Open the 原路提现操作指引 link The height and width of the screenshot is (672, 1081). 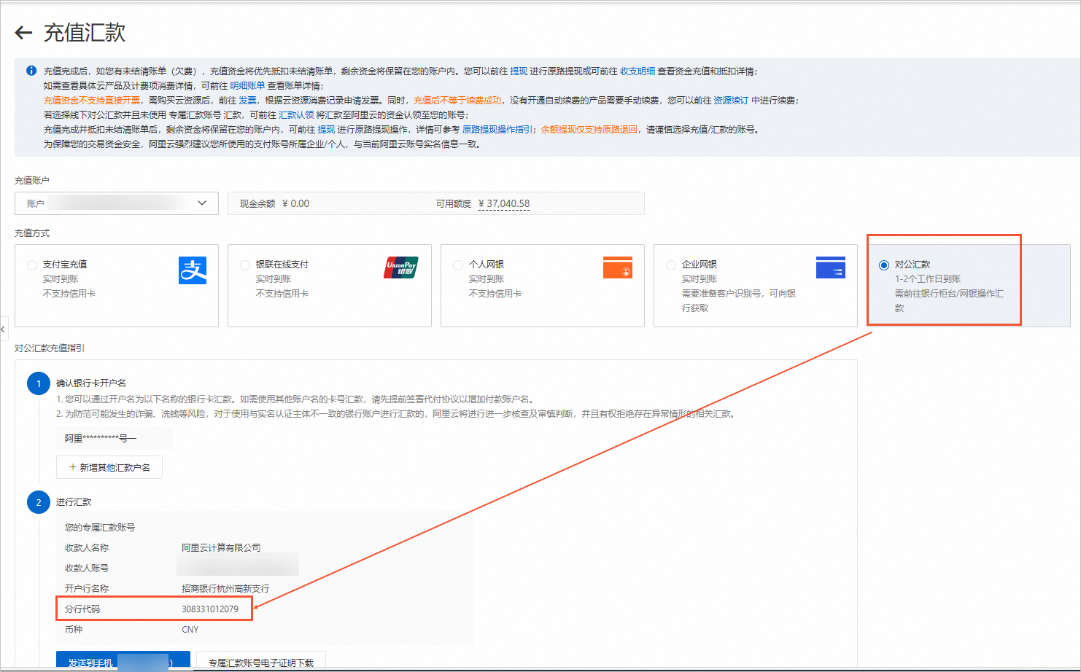[x=497, y=129]
